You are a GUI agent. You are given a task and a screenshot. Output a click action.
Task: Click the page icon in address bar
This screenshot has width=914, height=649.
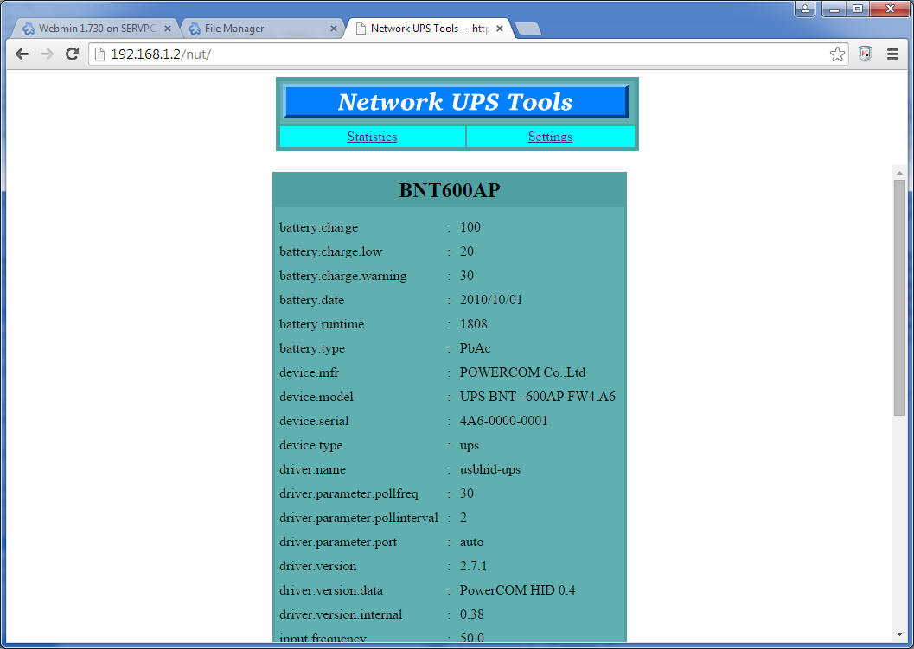pos(99,54)
